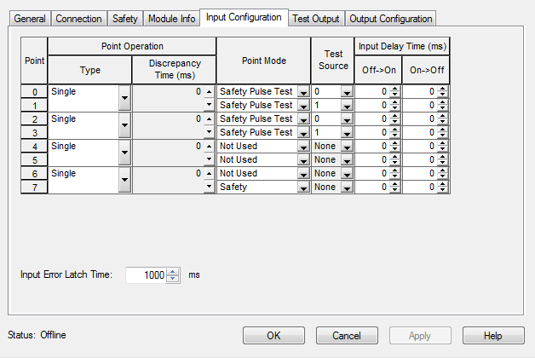Open Type dropdown for points 6 and 7
Screen dimensions: 535x358
tap(125, 180)
